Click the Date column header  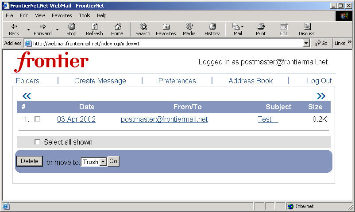coord(87,107)
